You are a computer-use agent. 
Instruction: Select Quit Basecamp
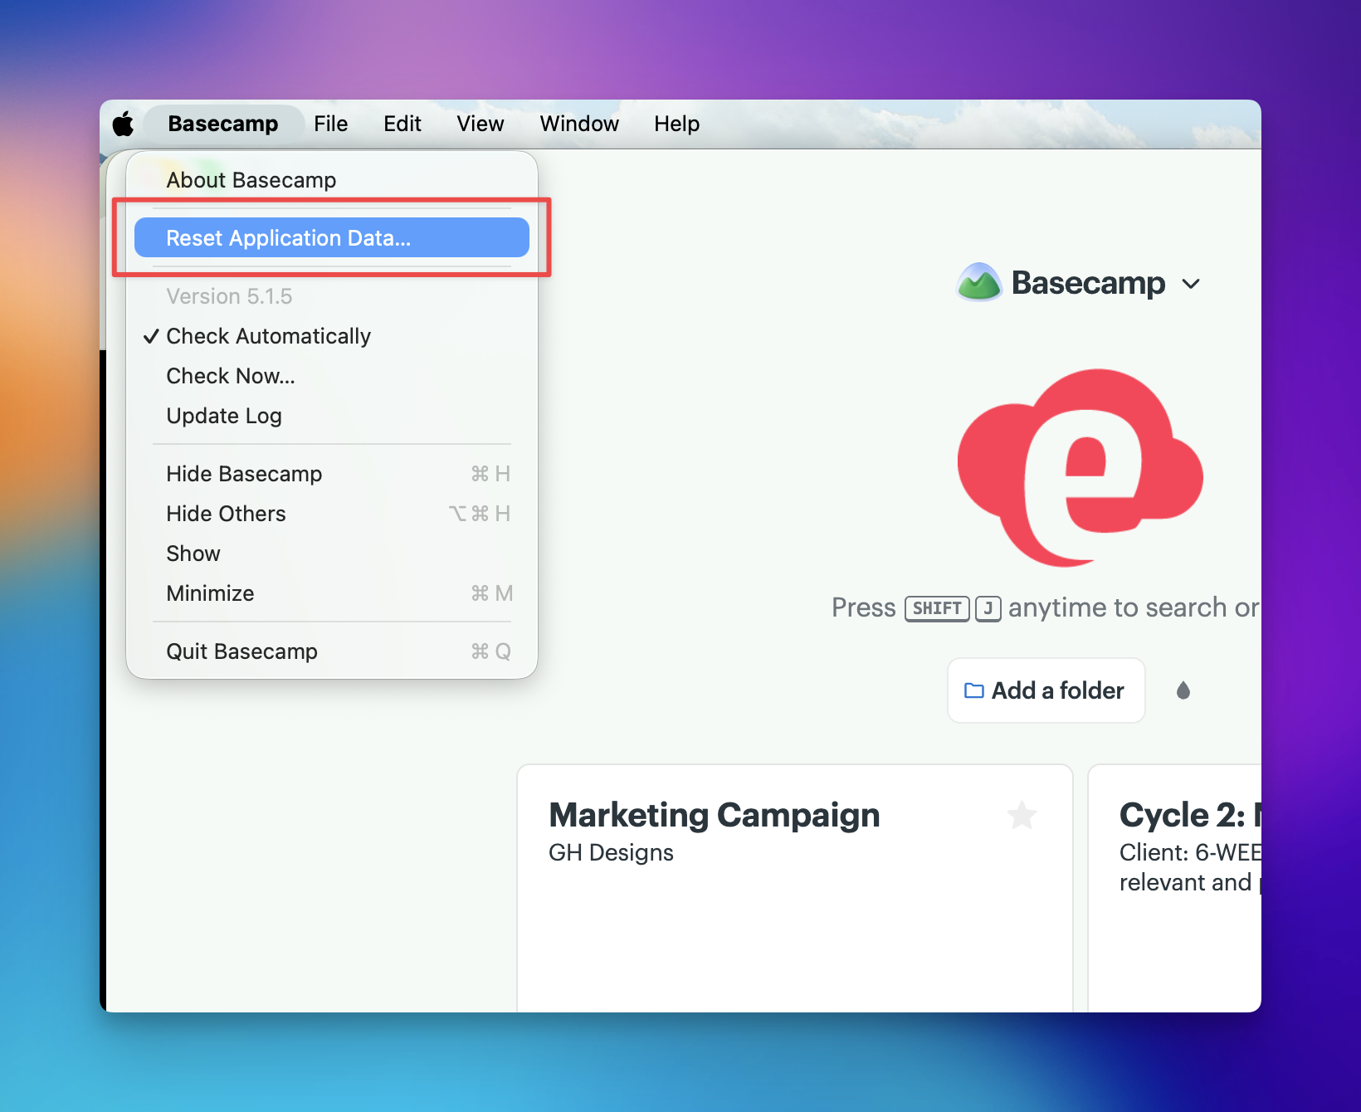click(332, 651)
